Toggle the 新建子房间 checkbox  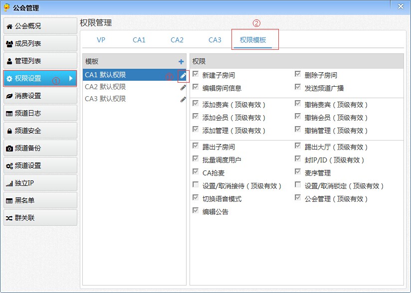[196, 74]
